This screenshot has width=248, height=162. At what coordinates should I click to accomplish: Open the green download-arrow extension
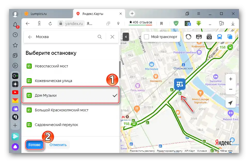(199, 23)
